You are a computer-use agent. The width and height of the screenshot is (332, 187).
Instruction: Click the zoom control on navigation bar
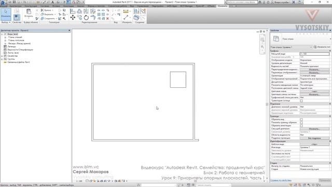click(262, 47)
